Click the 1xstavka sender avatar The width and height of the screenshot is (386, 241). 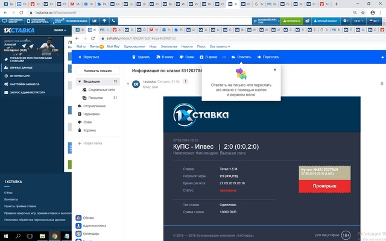[136, 84]
